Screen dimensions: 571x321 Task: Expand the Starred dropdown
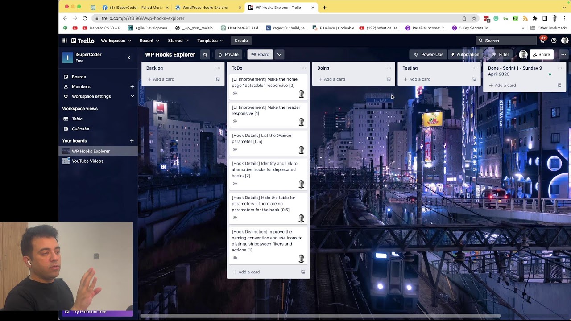[x=178, y=41]
